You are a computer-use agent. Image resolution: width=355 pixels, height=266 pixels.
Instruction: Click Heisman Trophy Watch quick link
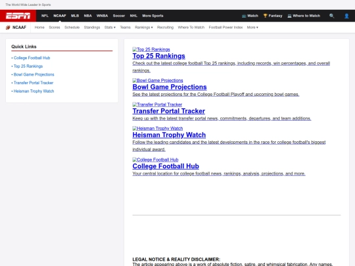click(x=34, y=91)
